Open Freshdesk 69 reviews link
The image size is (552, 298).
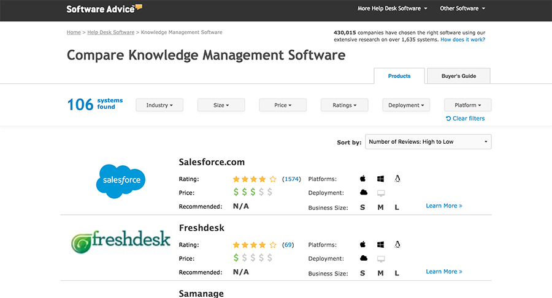click(288, 245)
